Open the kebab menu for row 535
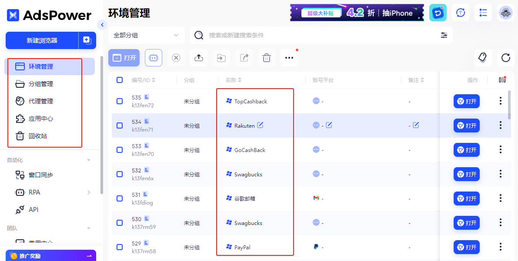The width and height of the screenshot is (518, 261). 501,101
